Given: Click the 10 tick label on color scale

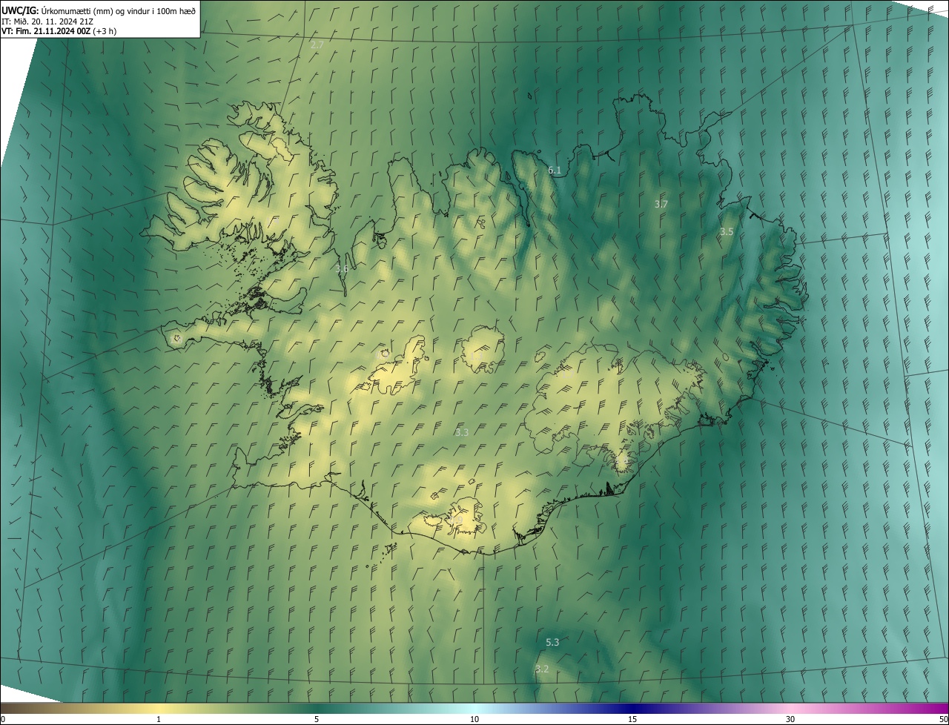Looking at the screenshot, I should coord(474,720).
